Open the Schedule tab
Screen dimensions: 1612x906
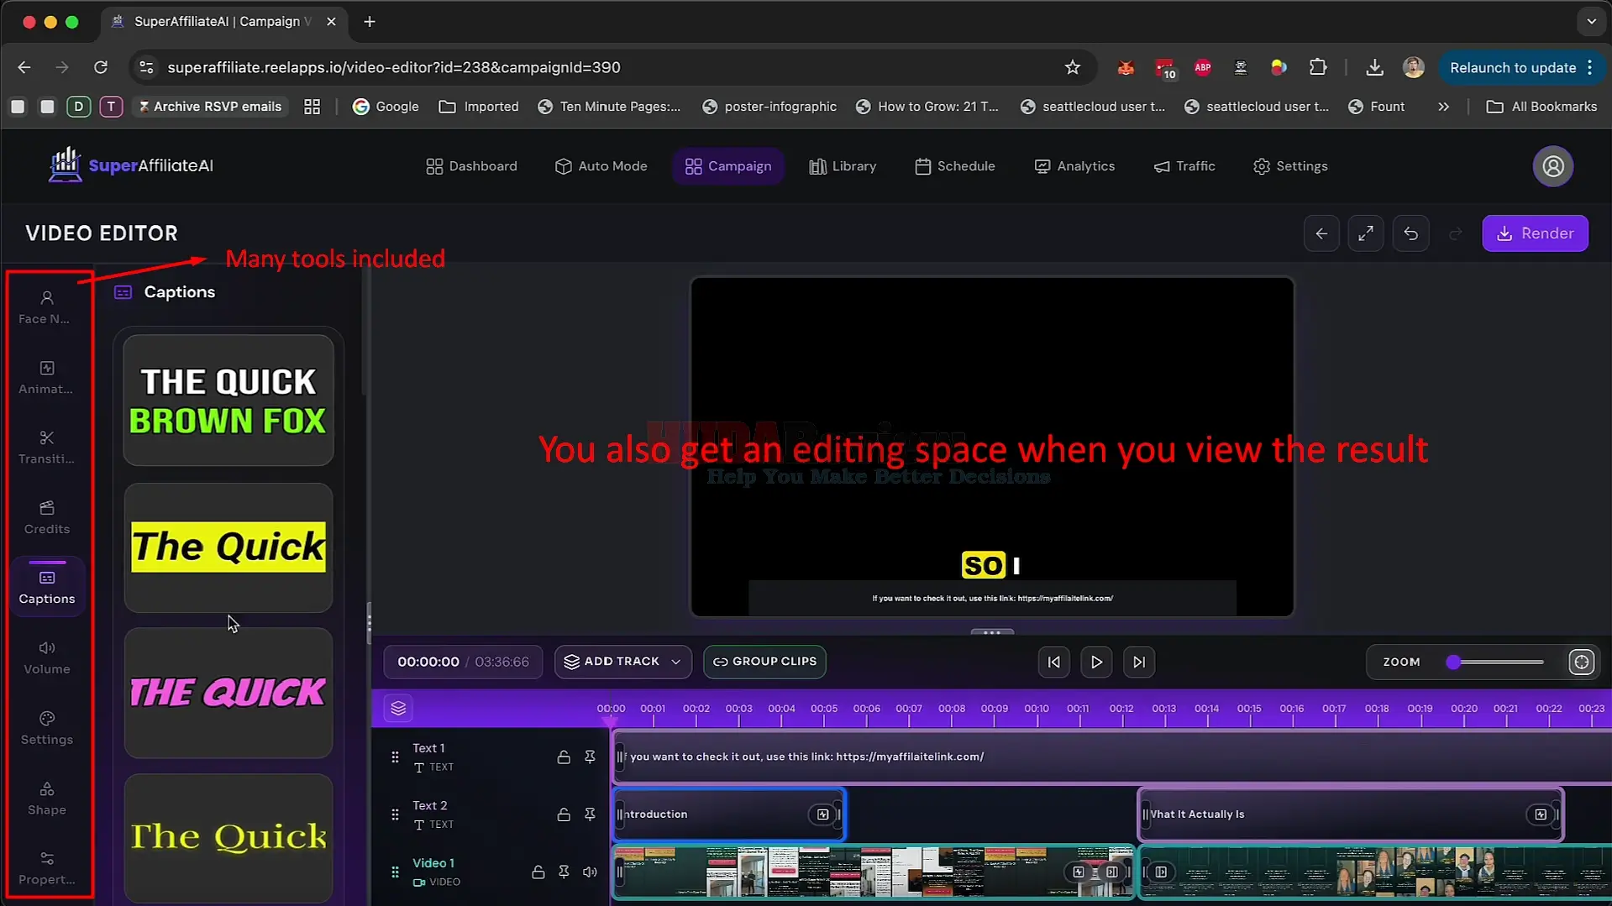955,166
